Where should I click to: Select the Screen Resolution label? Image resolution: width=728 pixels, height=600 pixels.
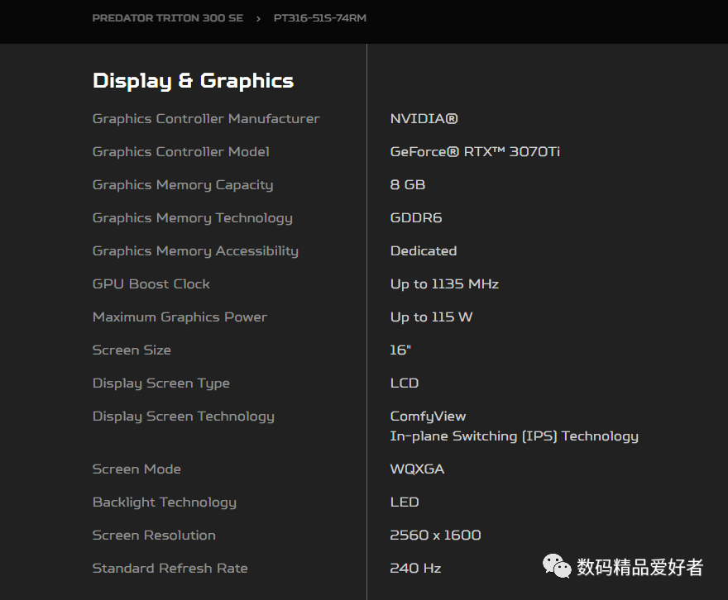(154, 535)
